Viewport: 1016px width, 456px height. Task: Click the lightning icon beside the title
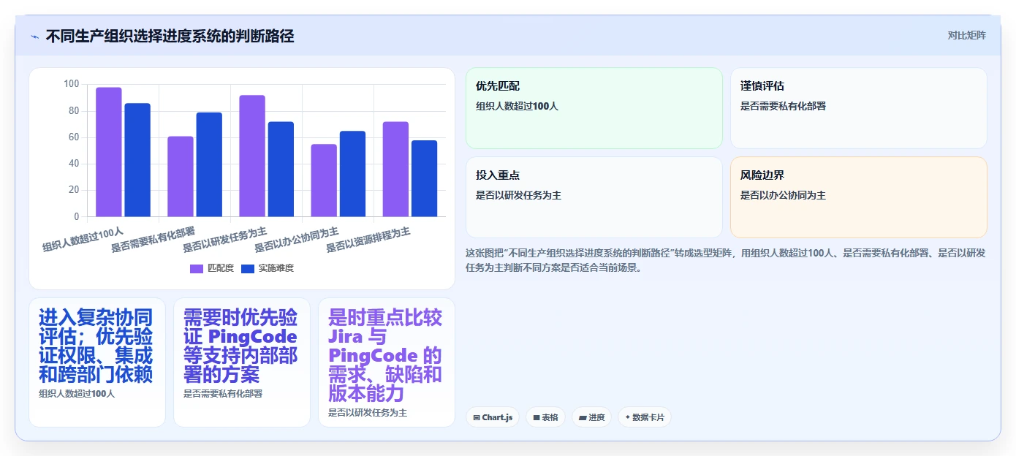35,37
